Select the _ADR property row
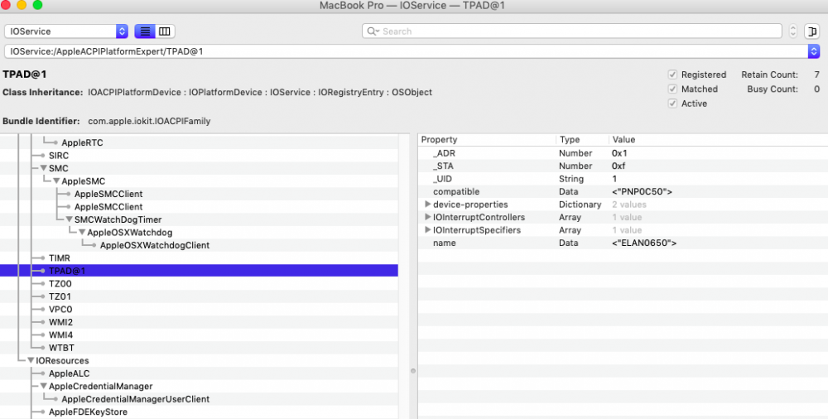The image size is (828, 419). pos(623,153)
